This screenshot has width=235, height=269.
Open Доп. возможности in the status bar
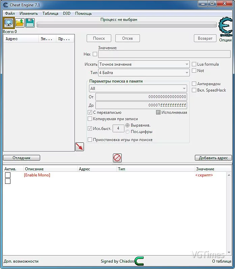pyautogui.click(x=21, y=261)
